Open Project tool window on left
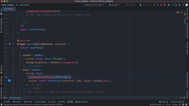This screenshot has width=189, height=106. coord(1,11)
